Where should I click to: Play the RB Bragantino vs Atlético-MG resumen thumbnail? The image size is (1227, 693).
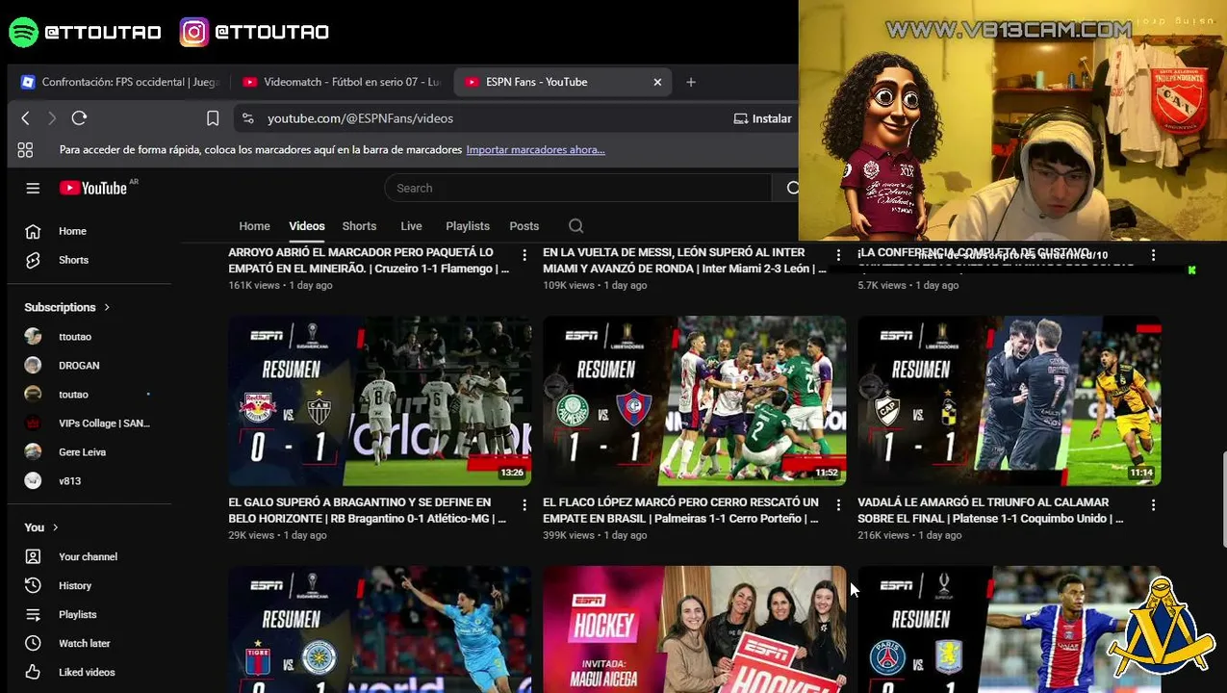379,400
